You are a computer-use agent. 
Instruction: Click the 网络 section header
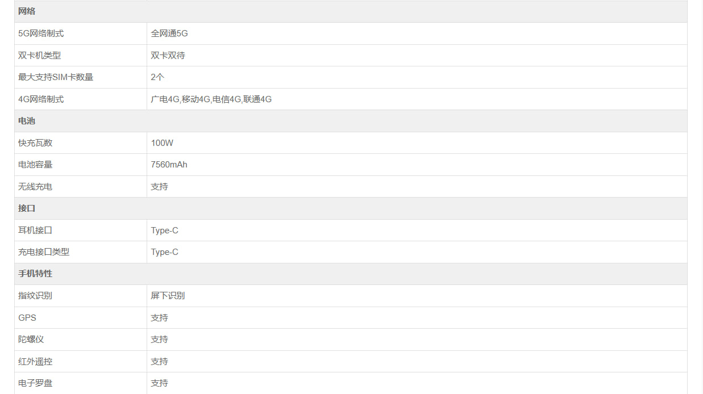27,11
